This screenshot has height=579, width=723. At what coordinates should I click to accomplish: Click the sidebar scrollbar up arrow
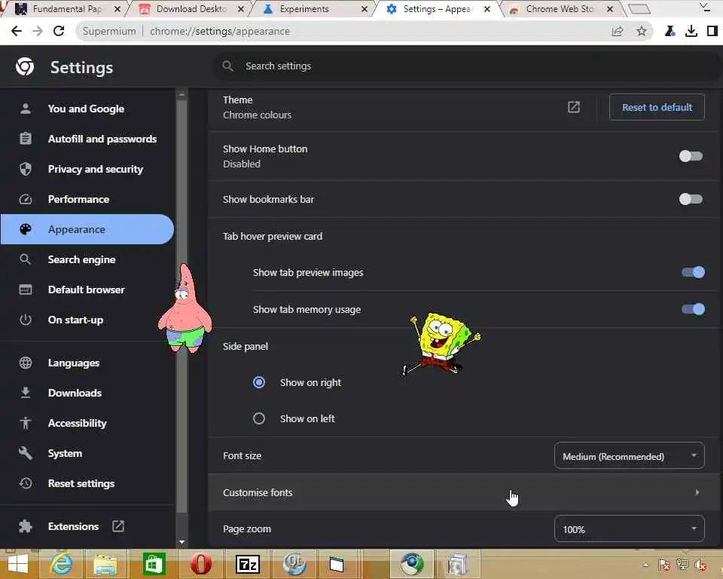pos(182,94)
